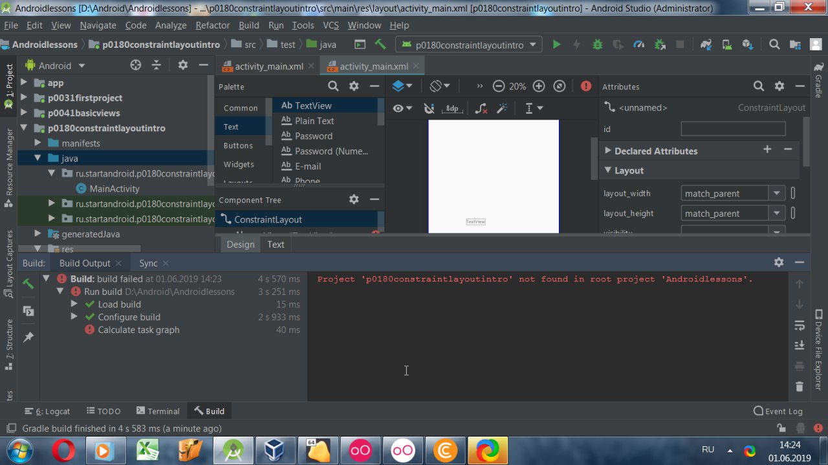Toggle autoconnect magnet icon

tap(429, 108)
